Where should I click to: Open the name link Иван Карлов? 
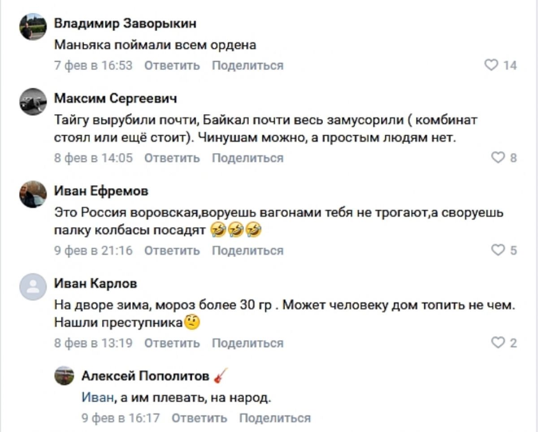[x=95, y=283]
